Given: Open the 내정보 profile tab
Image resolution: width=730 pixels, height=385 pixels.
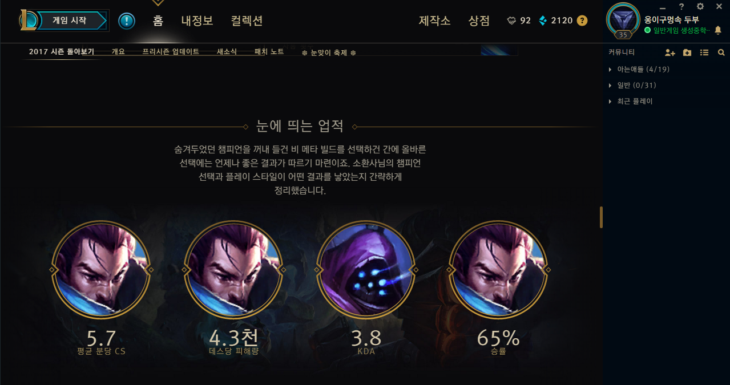Looking at the screenshot, I should coord(197,21).
